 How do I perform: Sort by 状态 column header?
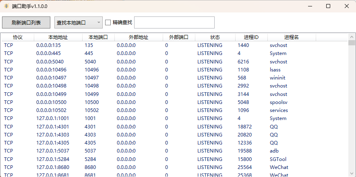215,37
